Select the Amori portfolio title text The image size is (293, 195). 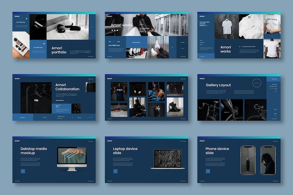coord(59,50)
